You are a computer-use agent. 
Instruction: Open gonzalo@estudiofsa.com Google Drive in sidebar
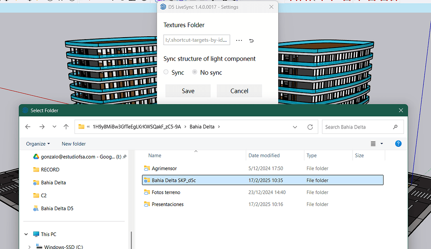[x=77, y=157]
